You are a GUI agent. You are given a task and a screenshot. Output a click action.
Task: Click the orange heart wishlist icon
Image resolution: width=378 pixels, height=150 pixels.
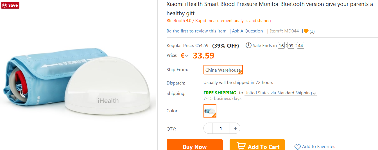pyautogui.click(x=306, y=31)
